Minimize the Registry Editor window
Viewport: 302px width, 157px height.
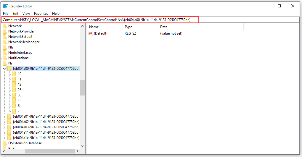(266, 6)
